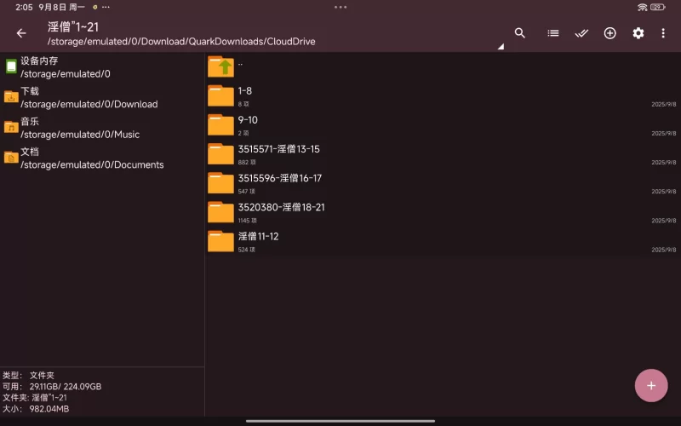Click the 音乐 label
This screenshot has width=681, height=426.
(x=30, y=121)
